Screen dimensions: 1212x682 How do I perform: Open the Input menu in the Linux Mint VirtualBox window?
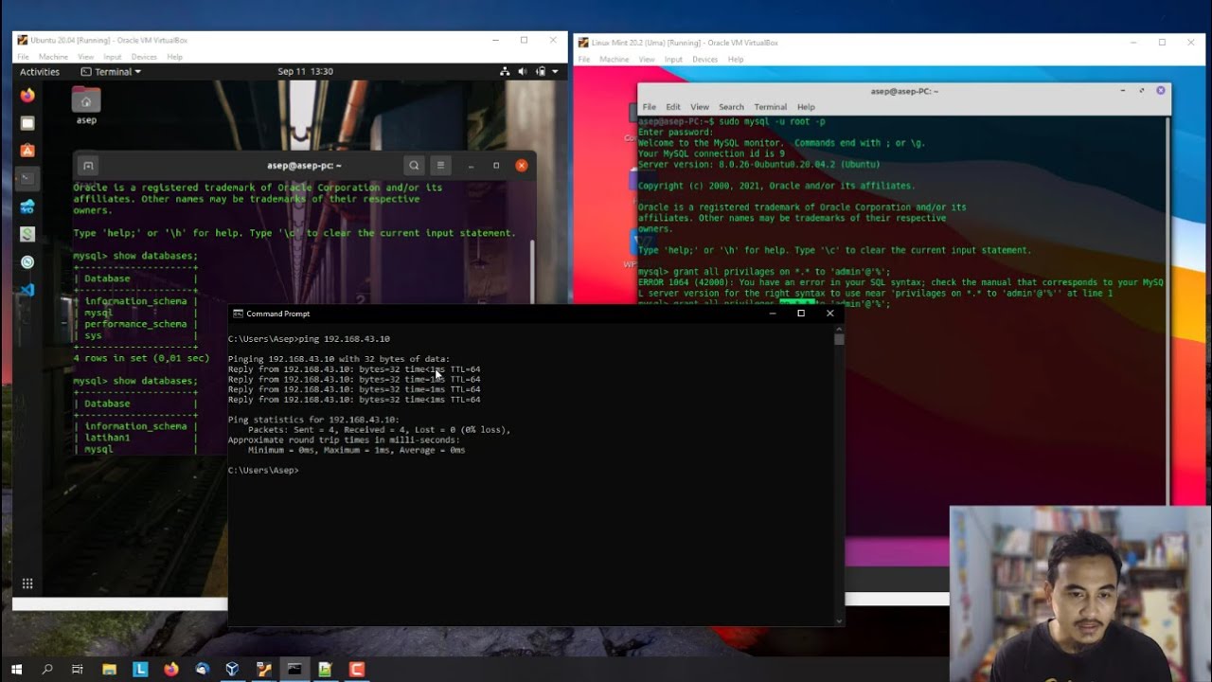[x=673, y=60]
